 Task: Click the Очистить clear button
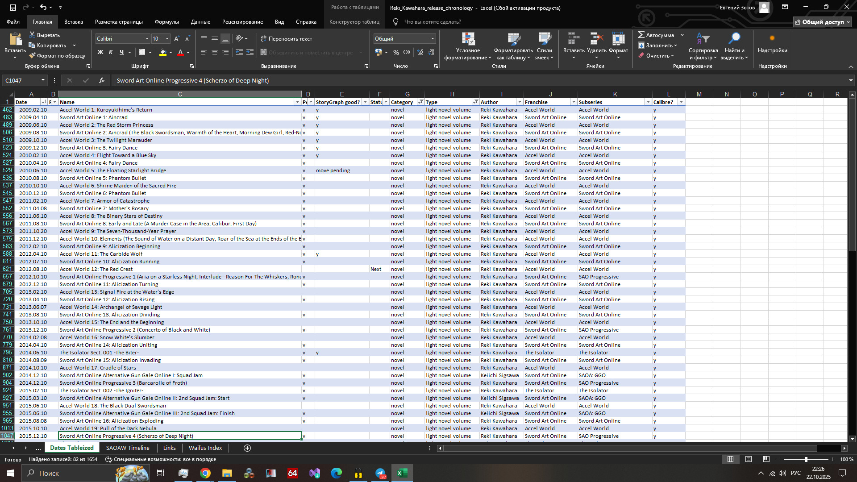pyautogui.click(x=657, y=56)
